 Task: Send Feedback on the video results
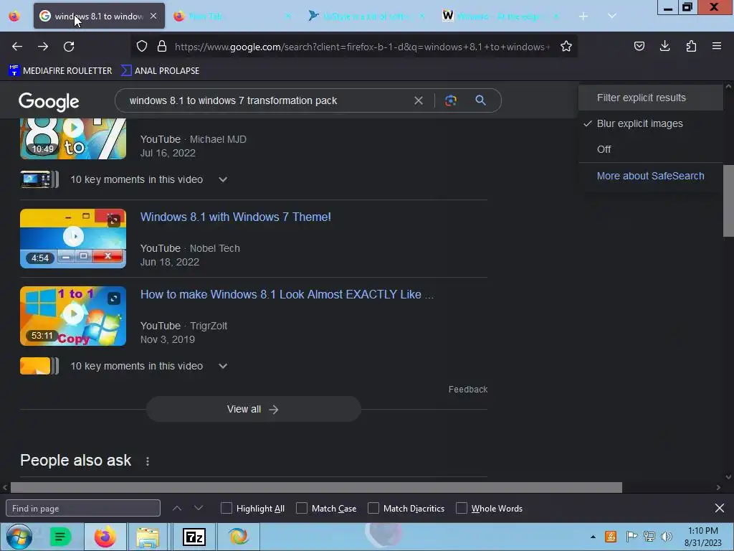coord(467,390)
